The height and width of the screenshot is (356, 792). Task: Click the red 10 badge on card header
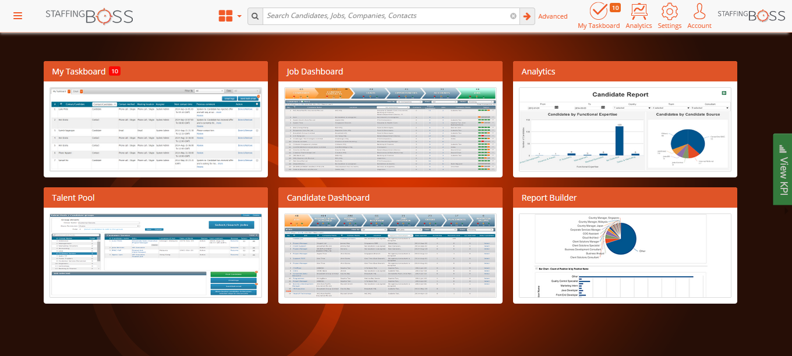coord(115,72)
